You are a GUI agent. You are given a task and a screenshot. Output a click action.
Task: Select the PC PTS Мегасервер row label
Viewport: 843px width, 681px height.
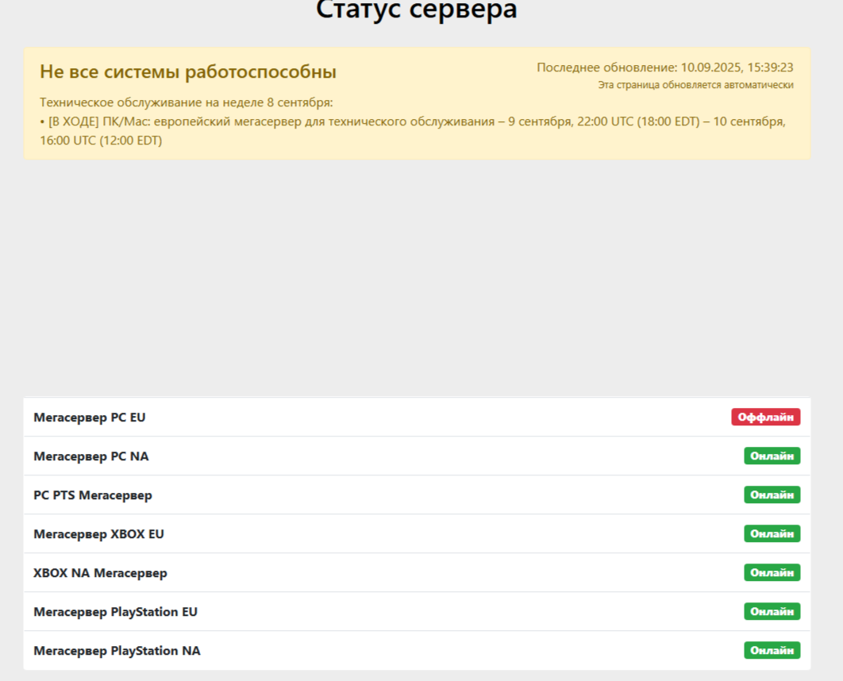click(93, 495)
